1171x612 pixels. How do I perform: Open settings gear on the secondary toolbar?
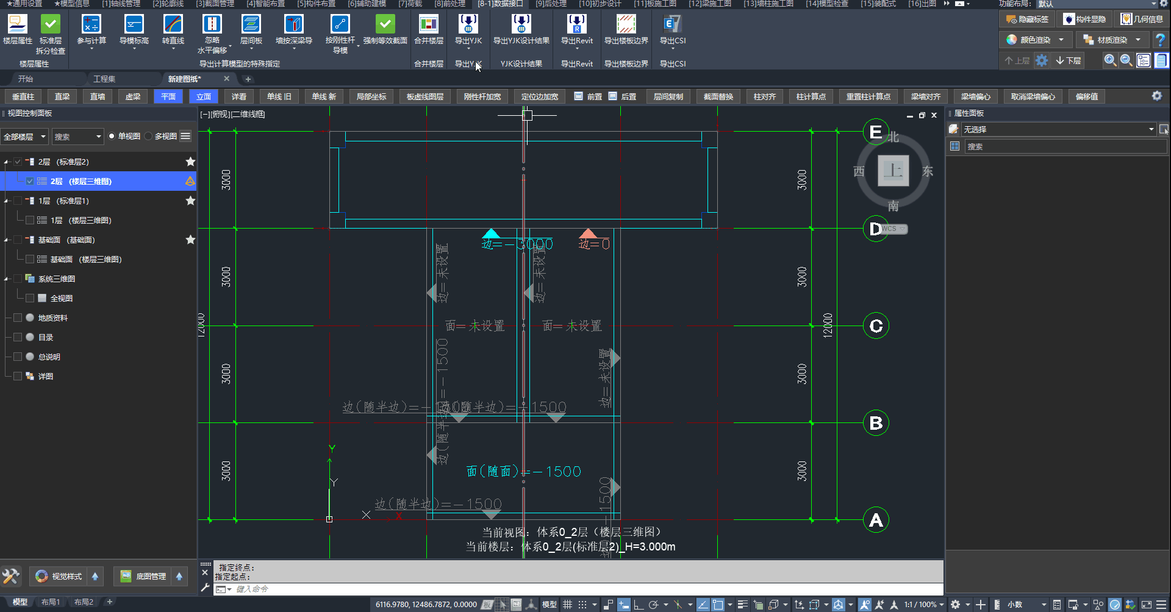[1157, 96]
